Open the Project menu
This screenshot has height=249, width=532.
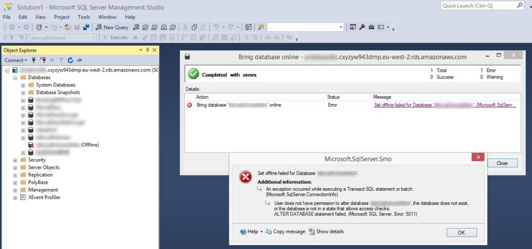(x=62, y=17)
